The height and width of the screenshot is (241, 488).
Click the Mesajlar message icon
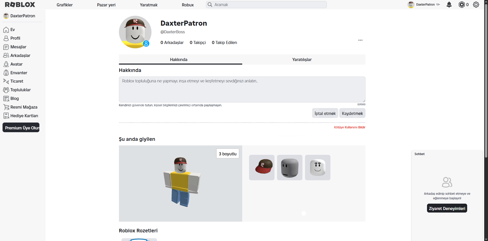[x=6, y=47]
